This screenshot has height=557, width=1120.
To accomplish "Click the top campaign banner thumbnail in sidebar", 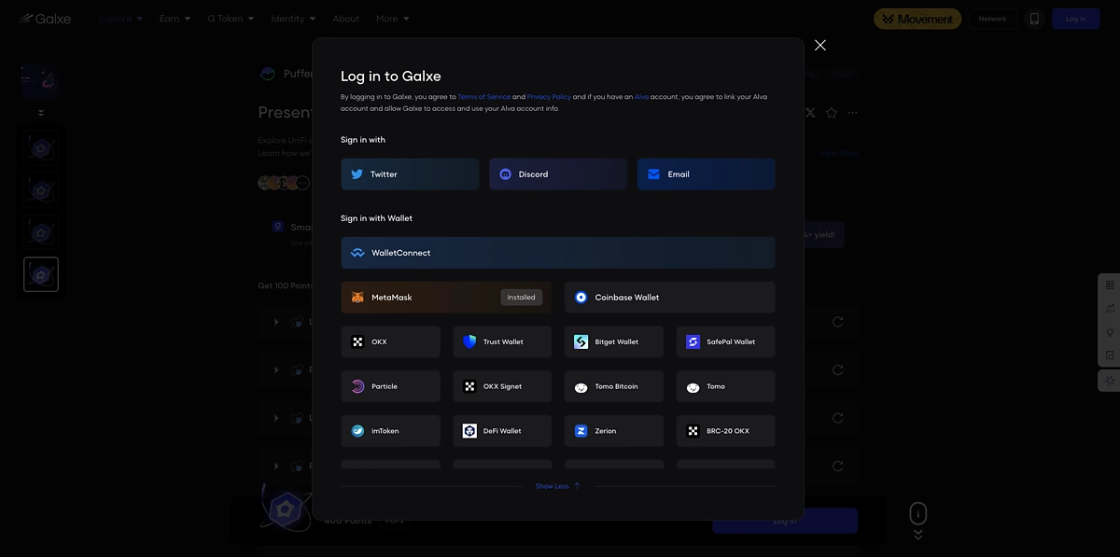I will click(40, 81).
